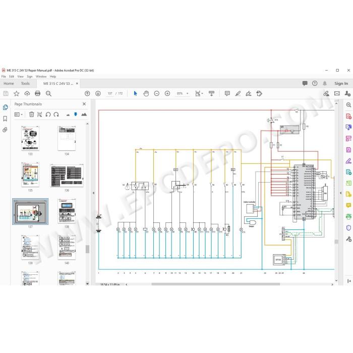
Task: Toggle the Page Thumbnails panel icon
Action: (5, 107)
